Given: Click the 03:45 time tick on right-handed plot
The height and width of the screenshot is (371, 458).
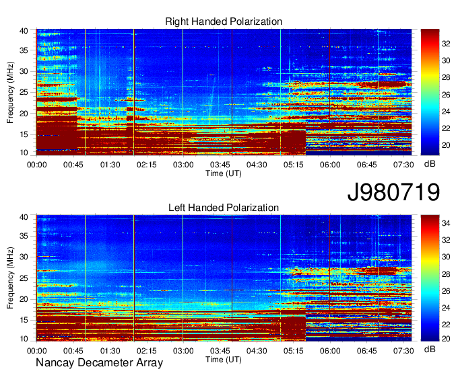Looking at the screenshot, I should (x=220, y=165).
